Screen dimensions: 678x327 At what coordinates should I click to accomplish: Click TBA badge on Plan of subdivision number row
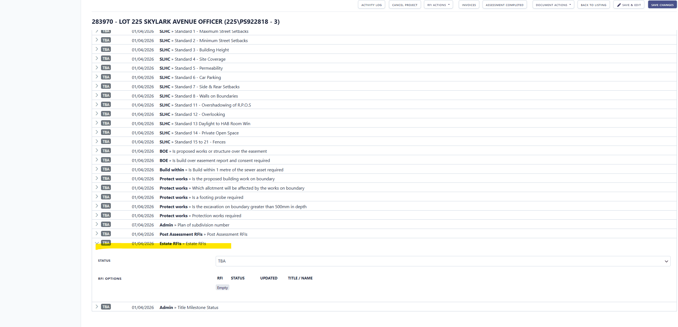click(106, 225)
